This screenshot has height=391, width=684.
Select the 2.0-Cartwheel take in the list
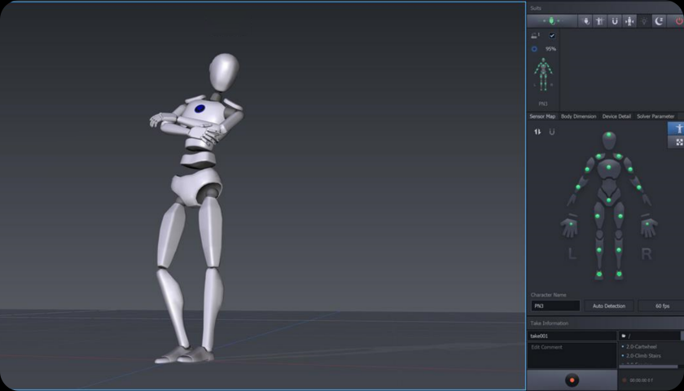pyautogui.click(x=643, y=347)
